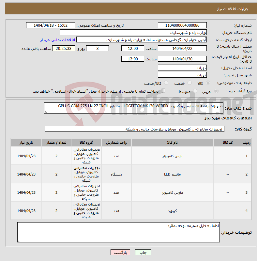
Task: Click the ردیف column header
Action: (247, 143)
